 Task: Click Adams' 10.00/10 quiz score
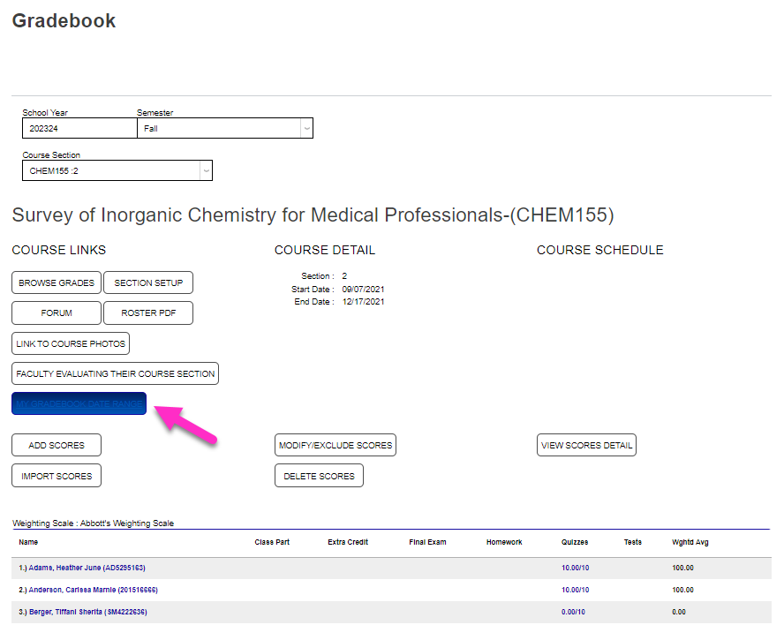pos(575,568)
